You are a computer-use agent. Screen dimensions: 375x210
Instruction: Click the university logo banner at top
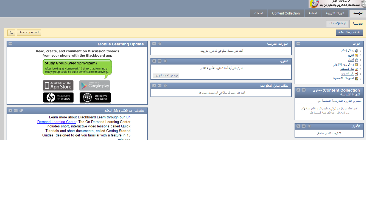pos(337,4)
